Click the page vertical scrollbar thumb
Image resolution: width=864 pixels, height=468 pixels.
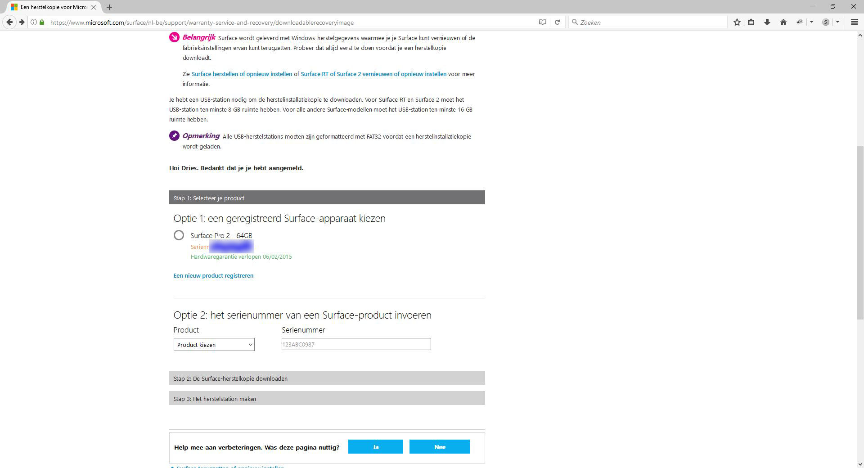click(x=860, y=232)
